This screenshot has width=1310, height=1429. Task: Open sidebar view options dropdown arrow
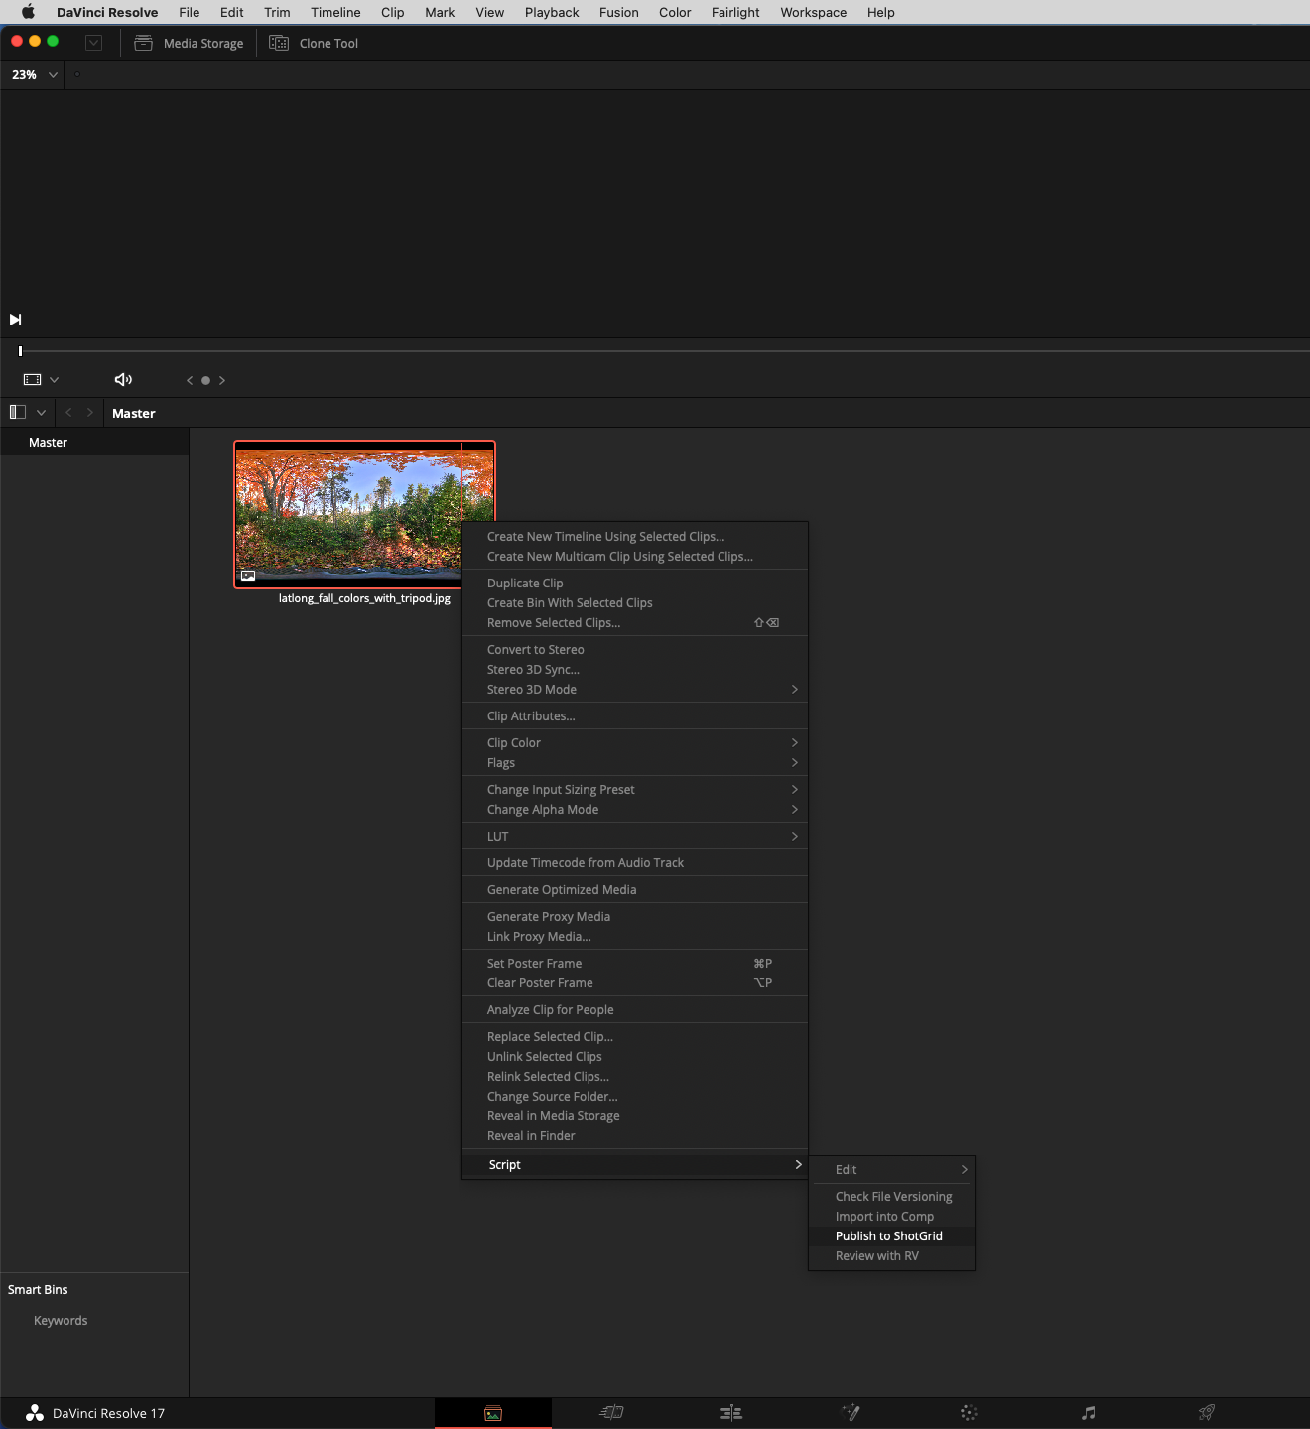[x=41, y=413]
